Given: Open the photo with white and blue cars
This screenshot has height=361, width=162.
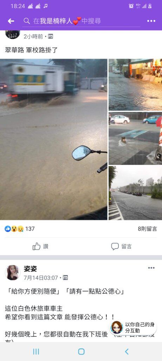Looking at the screenshot, I should 135,138.
